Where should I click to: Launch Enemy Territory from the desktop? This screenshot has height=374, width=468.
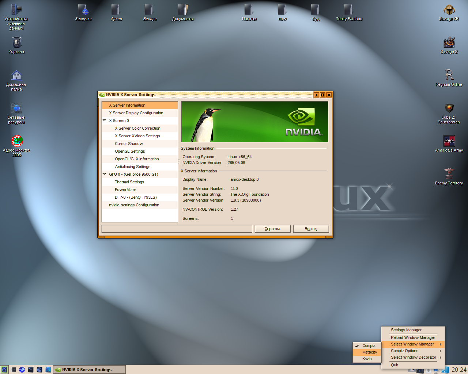[449, 177]
